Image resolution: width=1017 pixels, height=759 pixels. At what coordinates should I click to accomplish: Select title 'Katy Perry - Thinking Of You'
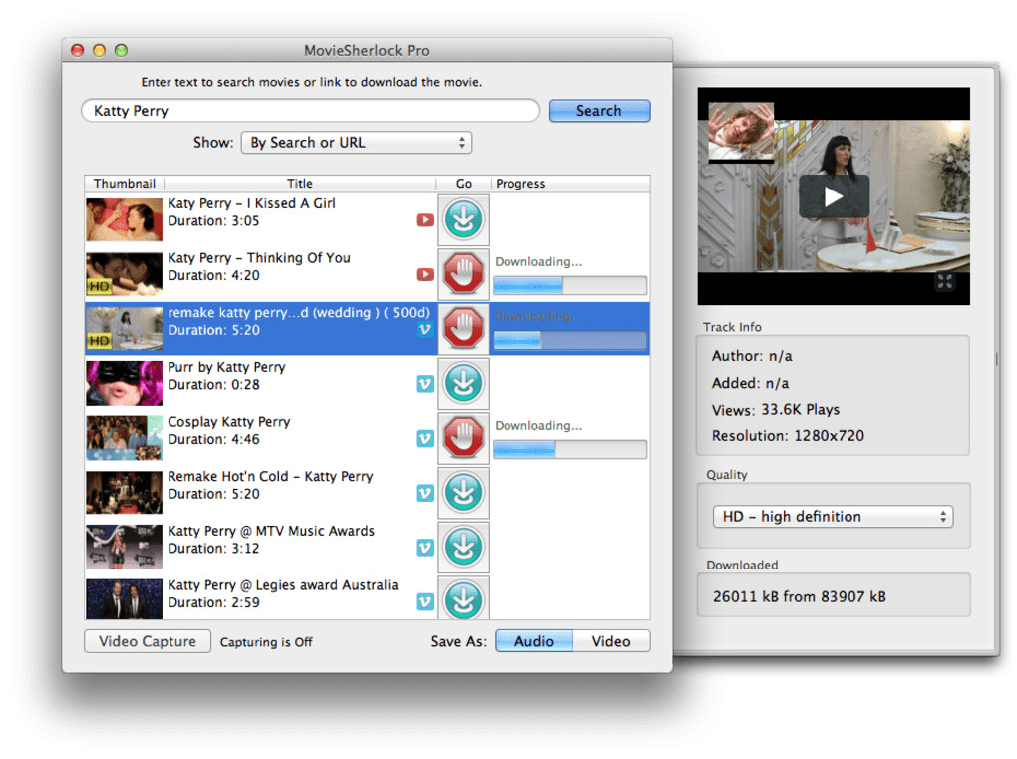[259, 258]
